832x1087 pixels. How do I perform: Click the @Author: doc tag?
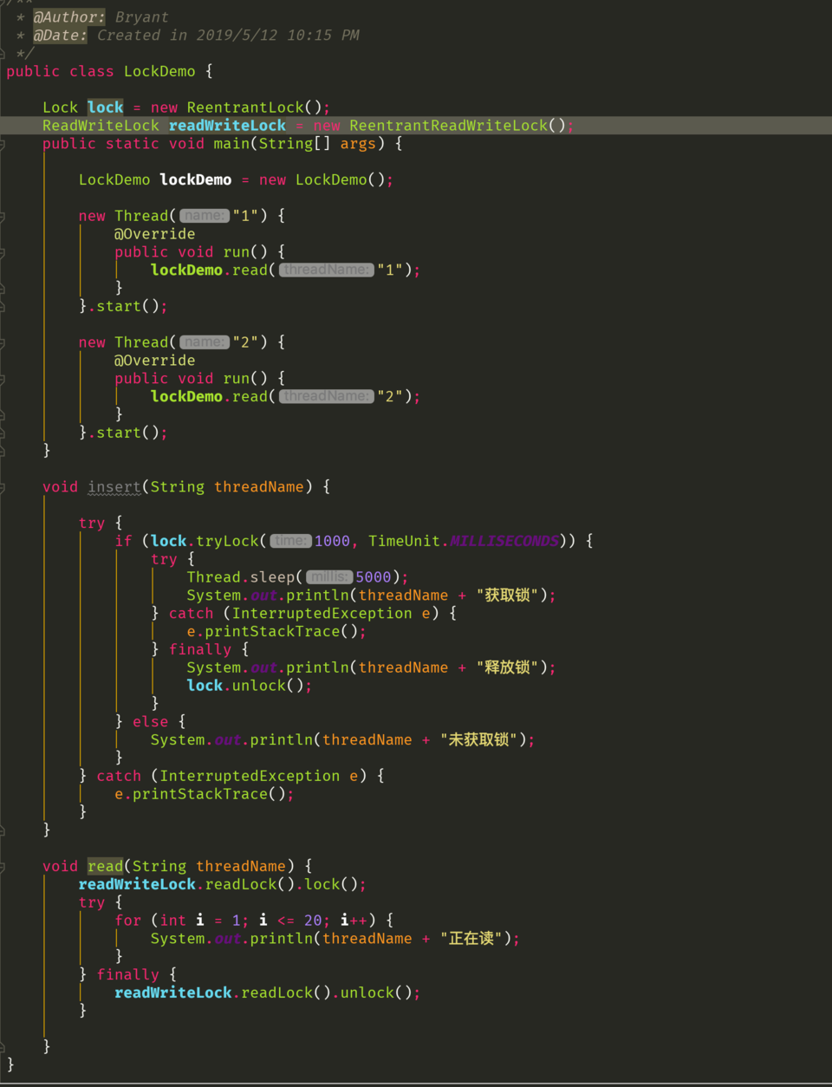click(69, 17)
